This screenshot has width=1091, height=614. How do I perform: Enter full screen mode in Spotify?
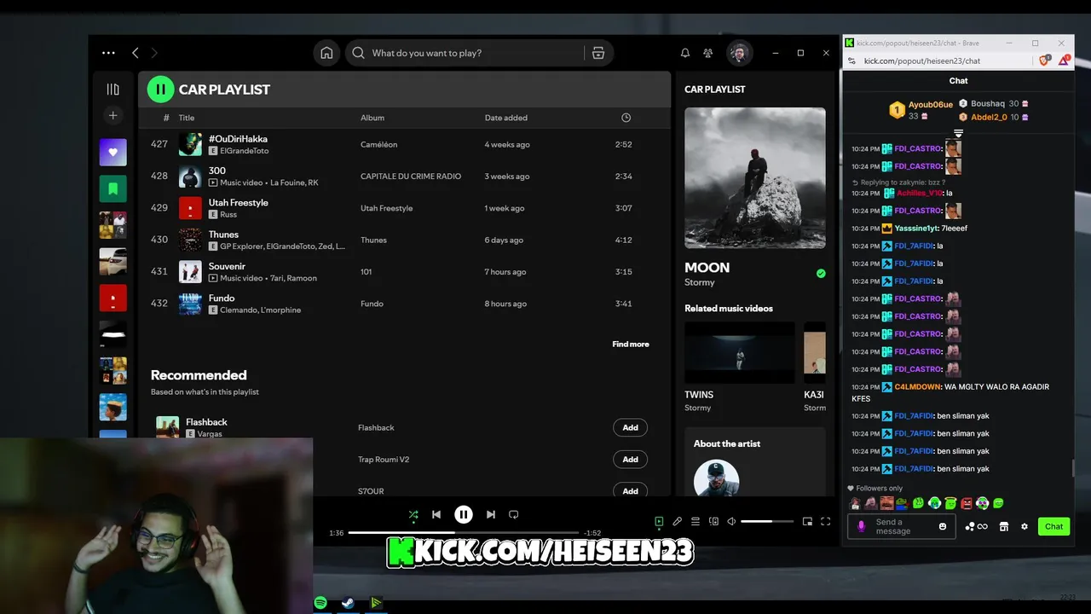point(825,521)
